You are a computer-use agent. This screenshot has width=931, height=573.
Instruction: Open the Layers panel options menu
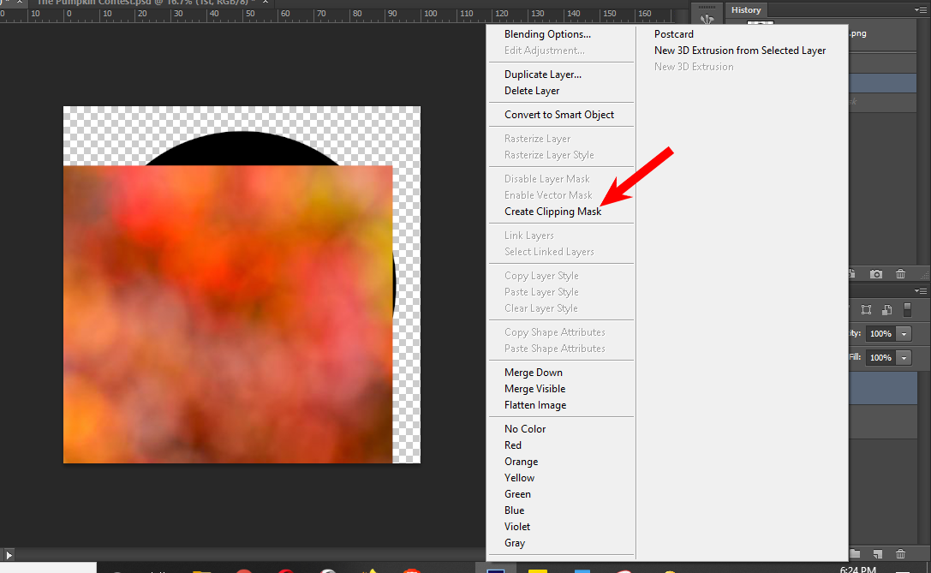(921, 291)
